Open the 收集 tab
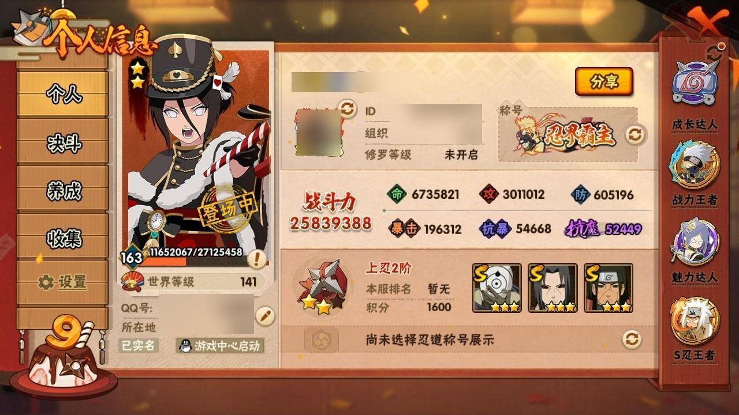This screenshot has width=739, height=415. point(63,237)
